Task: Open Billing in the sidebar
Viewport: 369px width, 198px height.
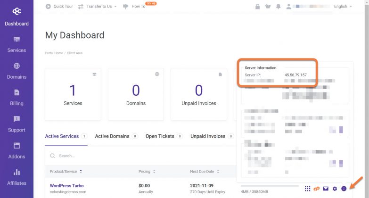Action: point(16,97)
